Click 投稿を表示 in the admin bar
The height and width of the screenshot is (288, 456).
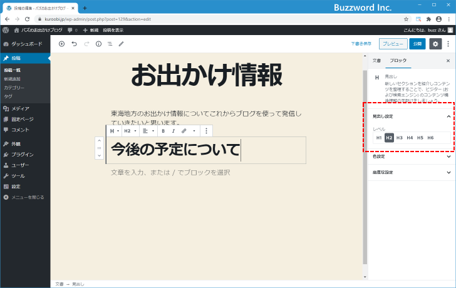tap(113, 30)
